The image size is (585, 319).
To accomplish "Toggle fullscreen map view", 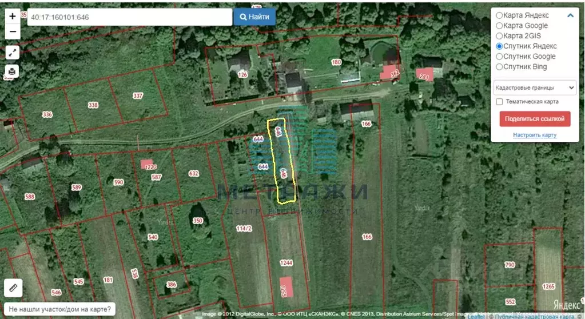I will (x=13, y=53).
